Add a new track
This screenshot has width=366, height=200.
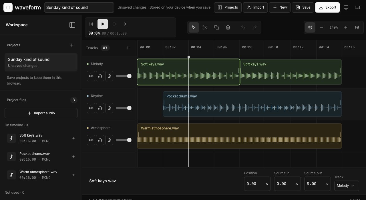click(x=128, y=48)
